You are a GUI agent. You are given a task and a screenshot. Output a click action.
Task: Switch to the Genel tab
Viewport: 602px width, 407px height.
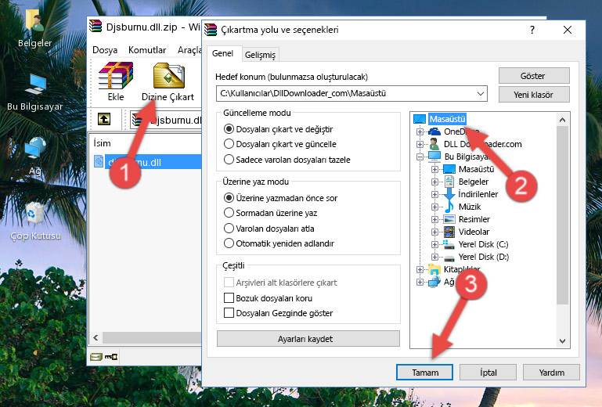(223, 53)
